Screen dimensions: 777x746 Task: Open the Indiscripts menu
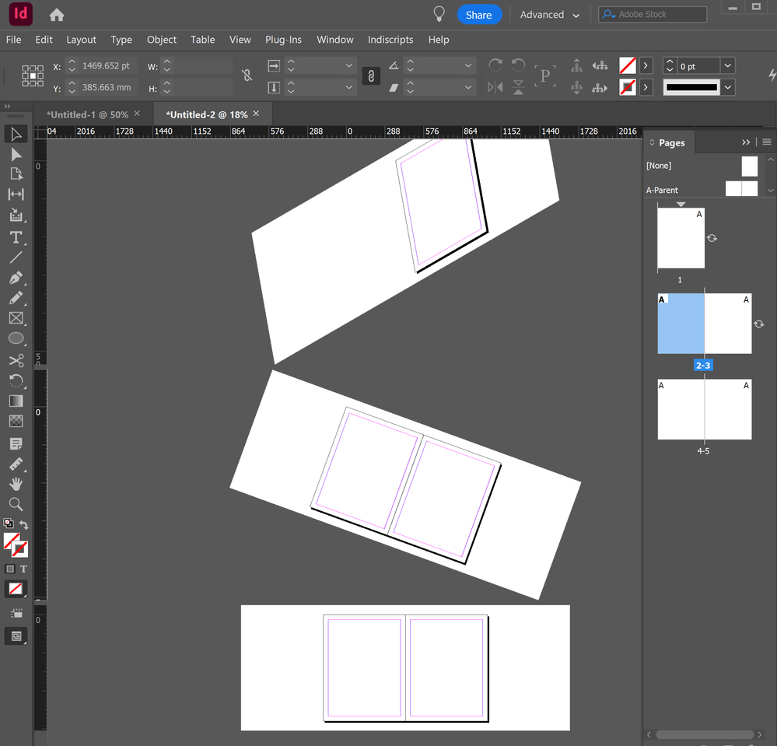click(390, 40)
